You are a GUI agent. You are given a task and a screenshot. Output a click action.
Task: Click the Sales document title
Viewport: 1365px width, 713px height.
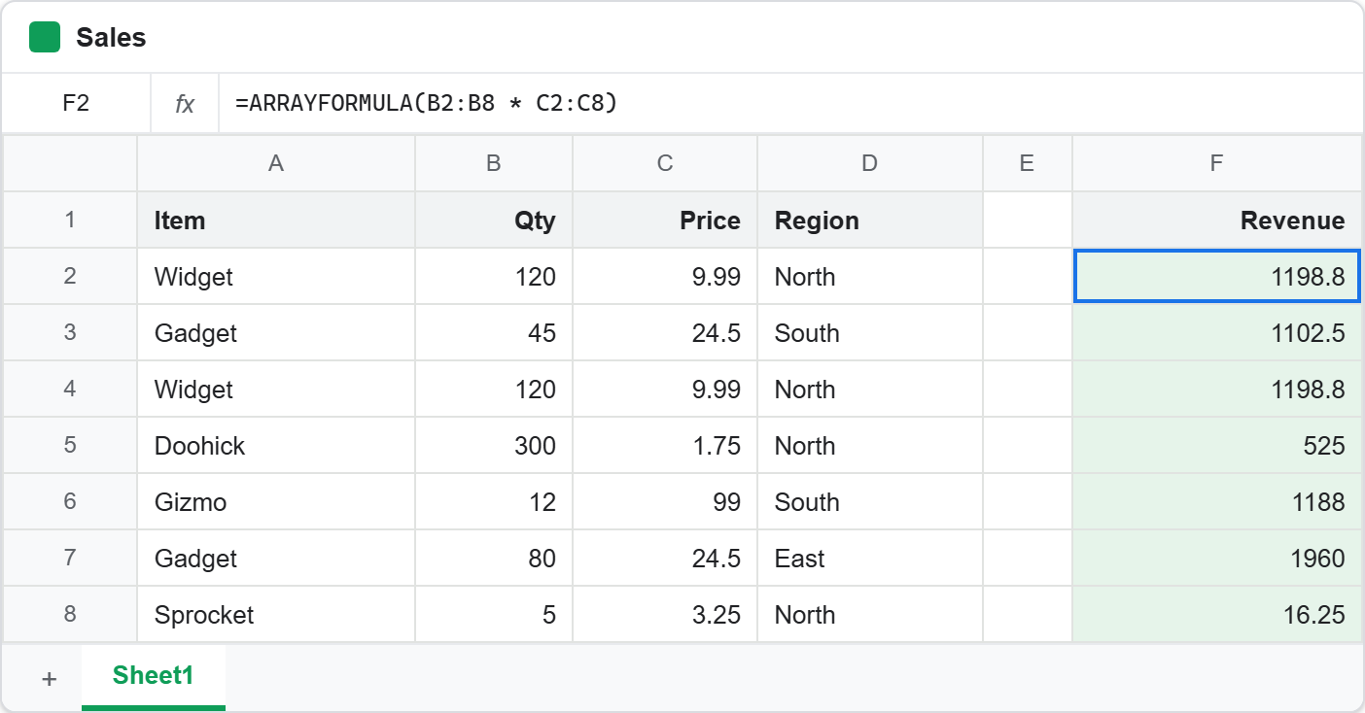(x=111, y=38)
